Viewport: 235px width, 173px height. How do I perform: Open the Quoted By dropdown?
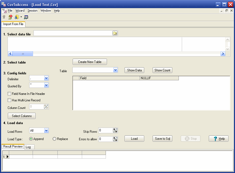pyautogui.click(x=46, y=85)
